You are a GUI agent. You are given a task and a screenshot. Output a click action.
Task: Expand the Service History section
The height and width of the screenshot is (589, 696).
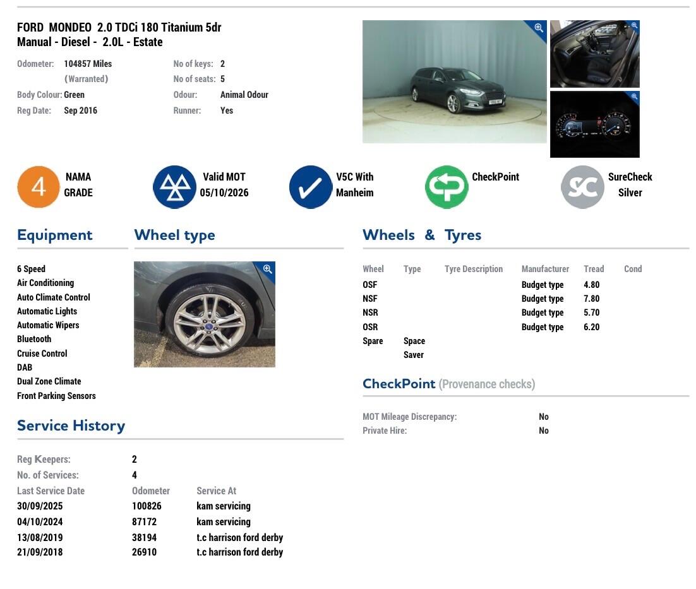(71, 425)
